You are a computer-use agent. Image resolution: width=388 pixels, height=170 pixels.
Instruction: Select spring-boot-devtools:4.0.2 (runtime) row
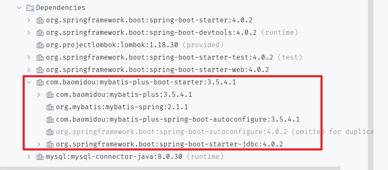pos(172,33)
